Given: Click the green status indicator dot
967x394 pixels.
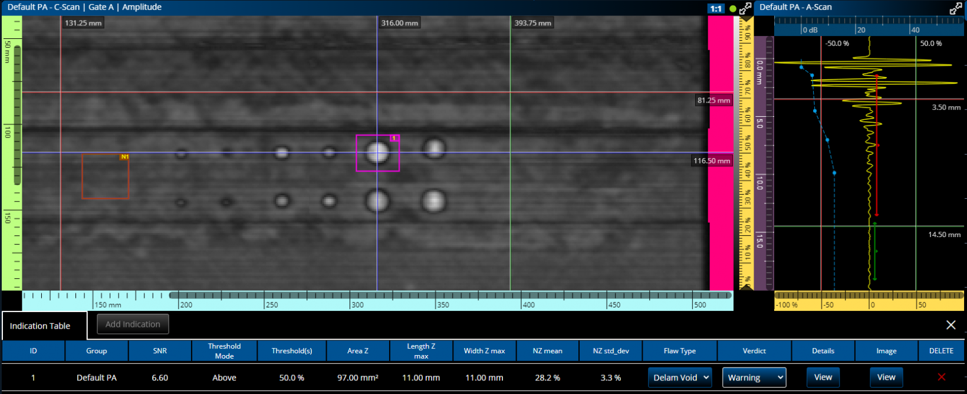Looking at the screenshot, I should click(x=733, y=9).
